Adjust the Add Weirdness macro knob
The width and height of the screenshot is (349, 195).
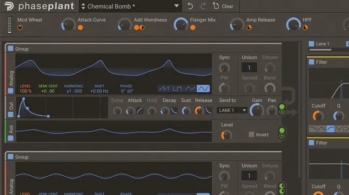pos(125,24)
